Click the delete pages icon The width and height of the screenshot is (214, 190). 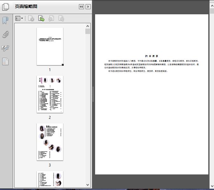[31, 19]
